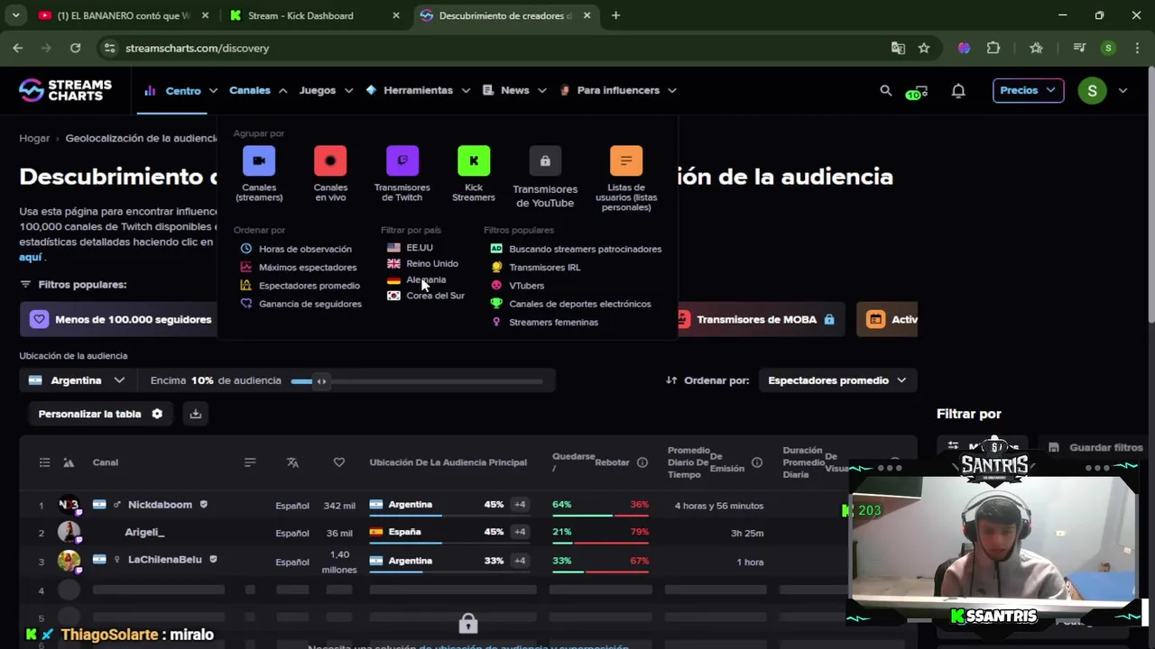Open a new browser tab with plus

coord(615,15)
